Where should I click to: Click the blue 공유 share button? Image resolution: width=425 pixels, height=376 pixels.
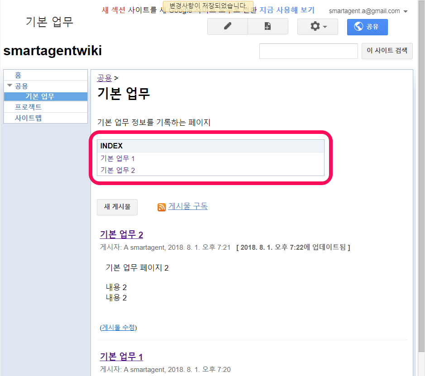367,27
